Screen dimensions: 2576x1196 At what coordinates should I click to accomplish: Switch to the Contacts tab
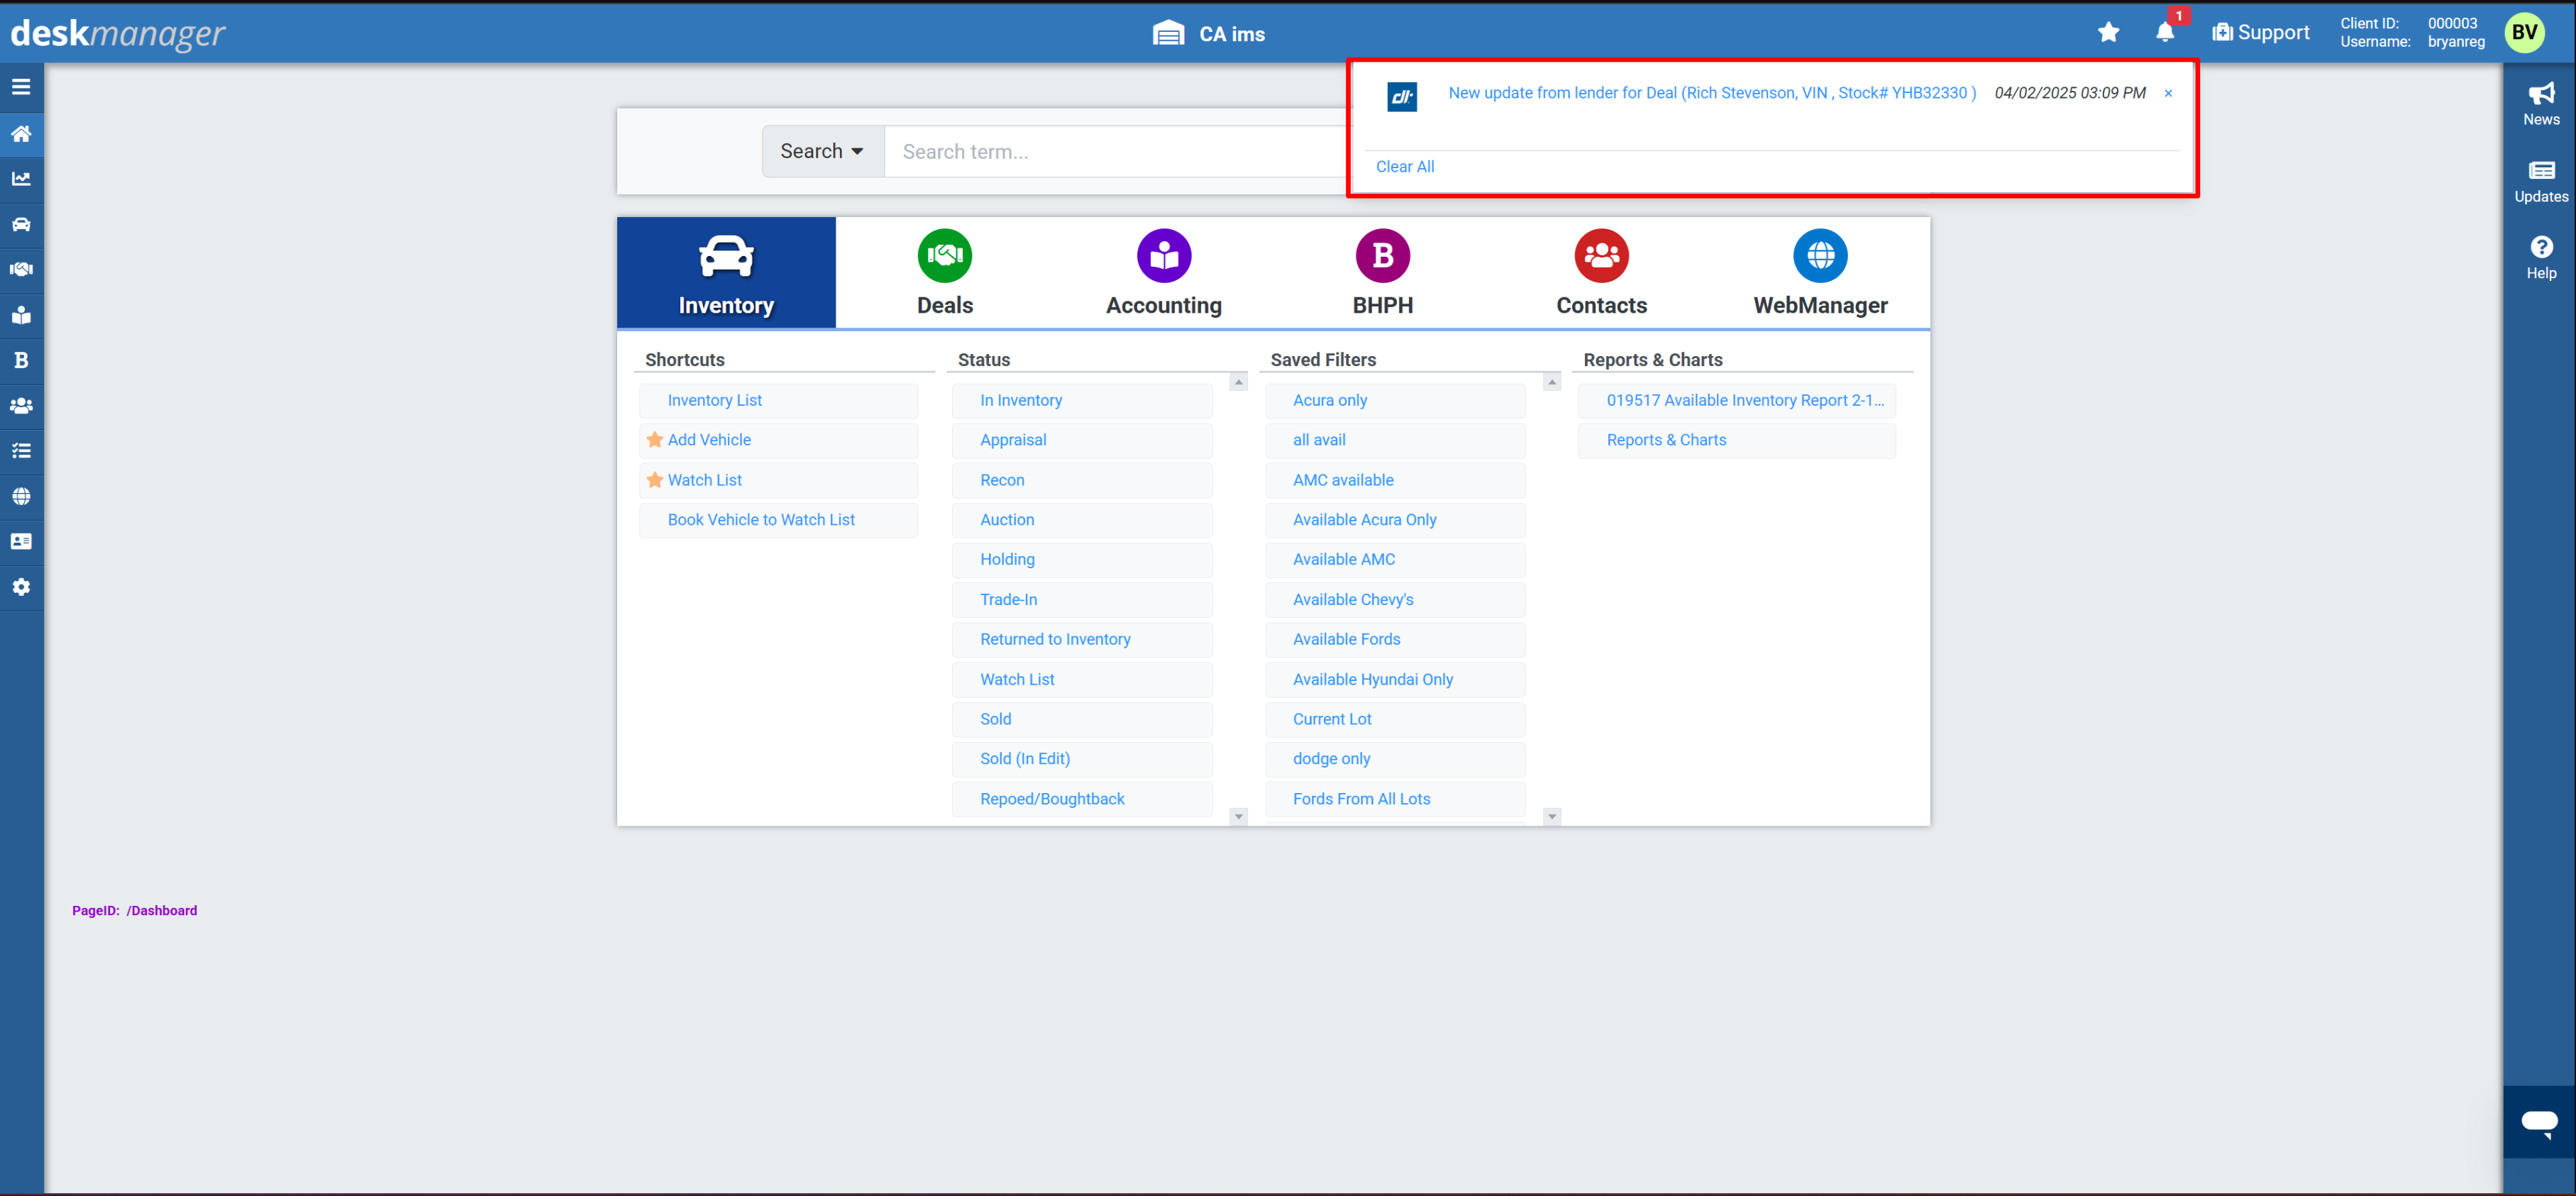pos(1601,272)
